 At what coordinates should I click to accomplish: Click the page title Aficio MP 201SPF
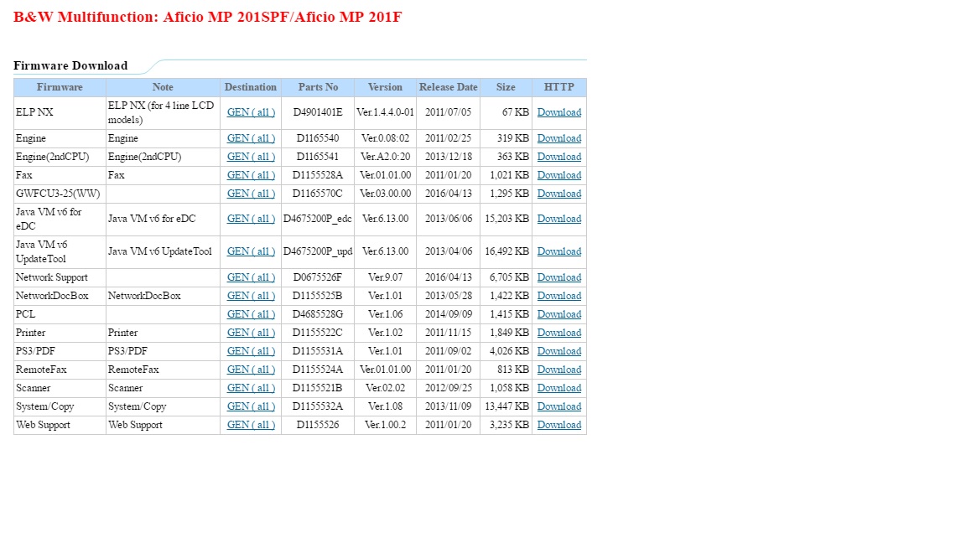pyautogui.click(x=208, y=17)
